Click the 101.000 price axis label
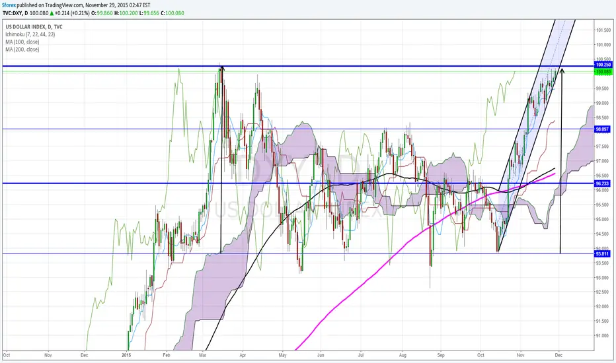616x363 pixels. 603,45
